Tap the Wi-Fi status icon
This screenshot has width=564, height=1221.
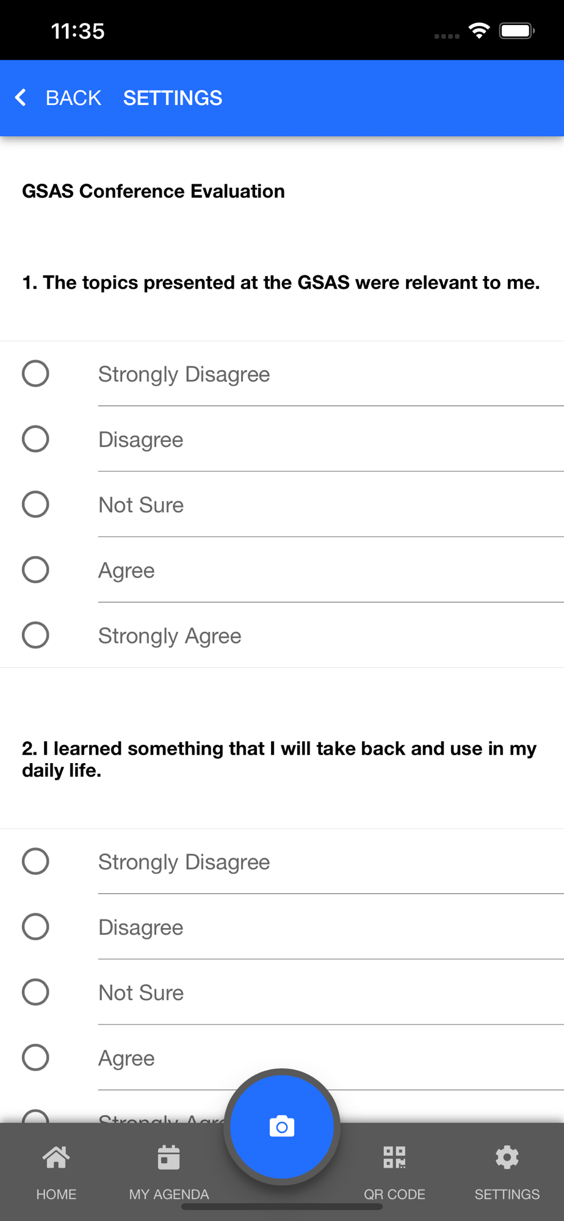[479, 31]
